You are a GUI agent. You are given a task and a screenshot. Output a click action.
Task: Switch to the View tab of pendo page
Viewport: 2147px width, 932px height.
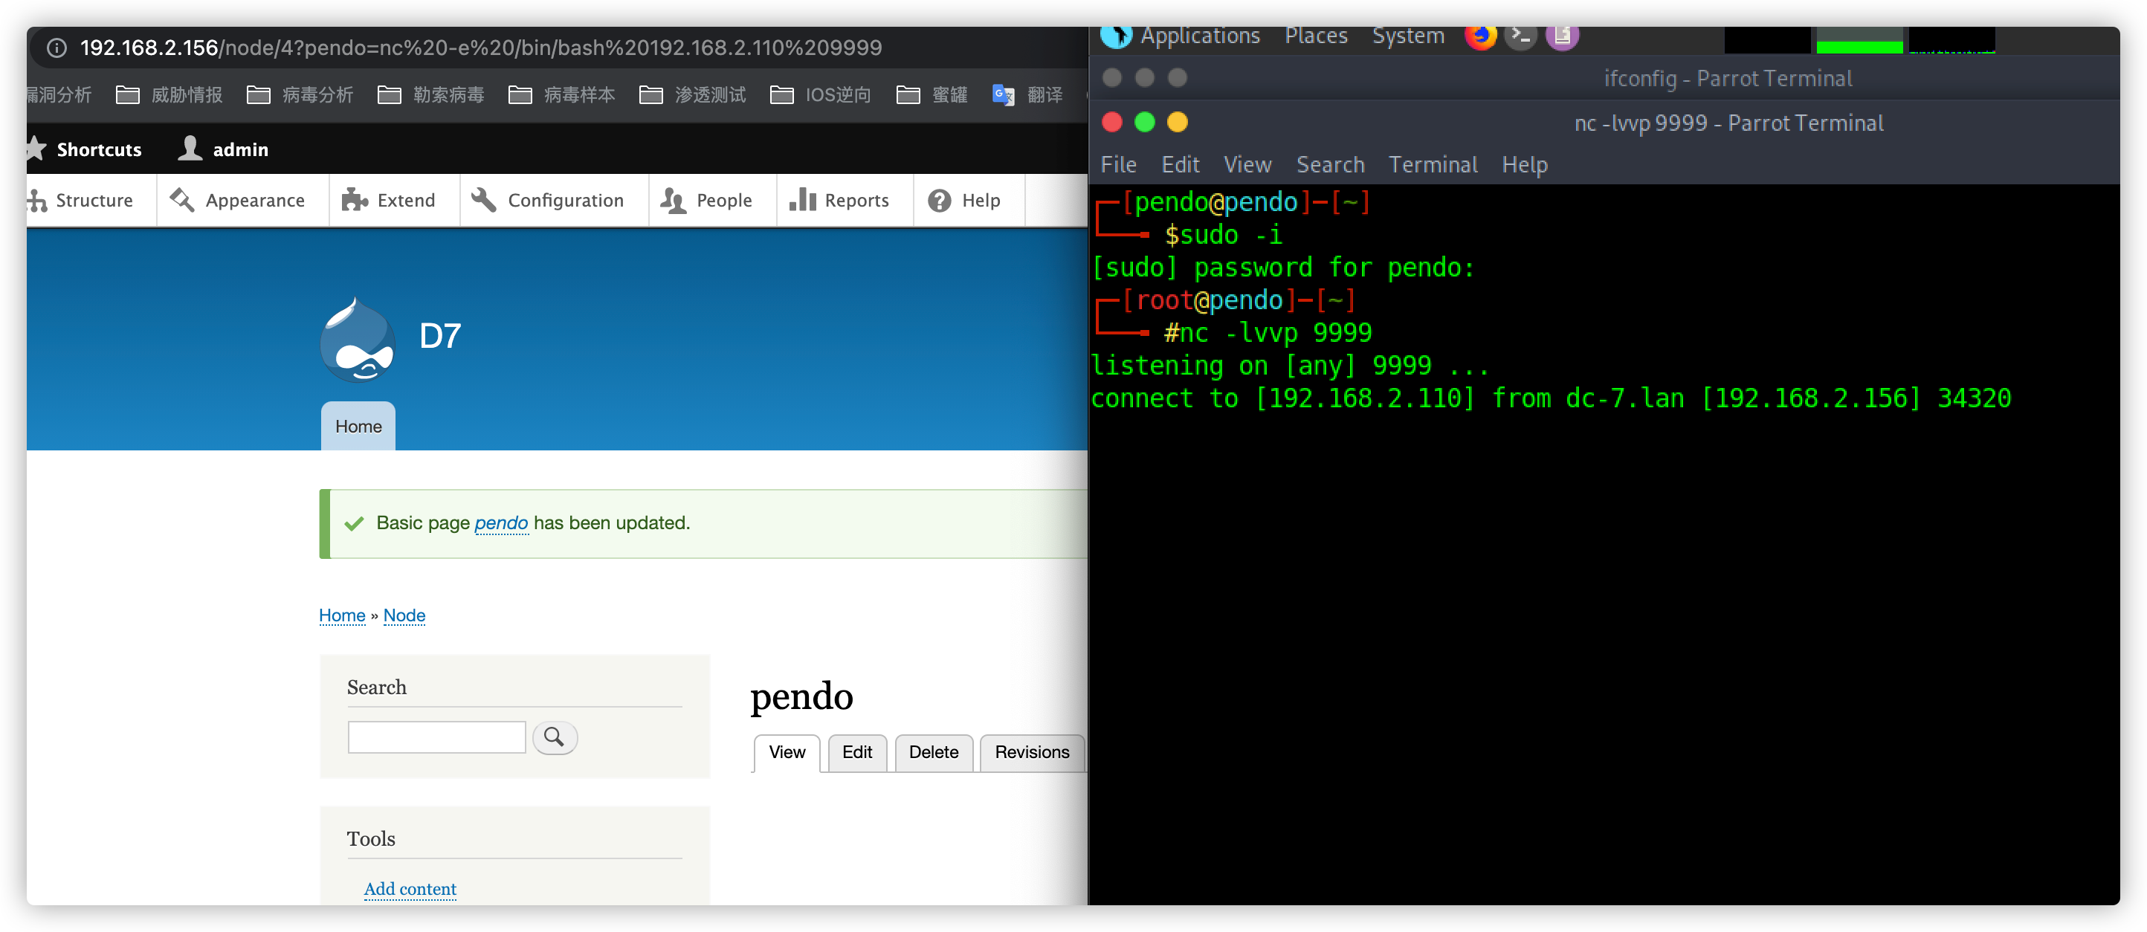point(786,752)
